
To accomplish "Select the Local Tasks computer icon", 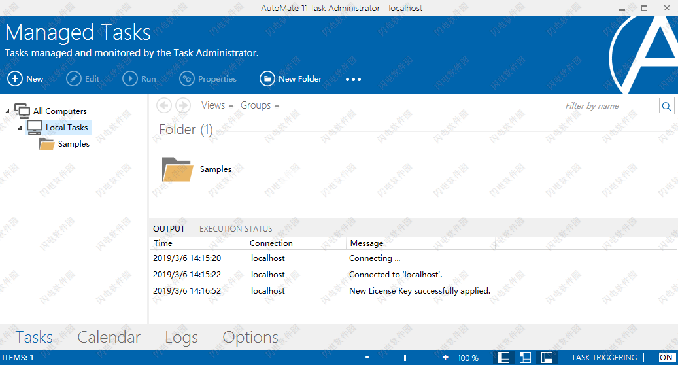I will 34,128.
